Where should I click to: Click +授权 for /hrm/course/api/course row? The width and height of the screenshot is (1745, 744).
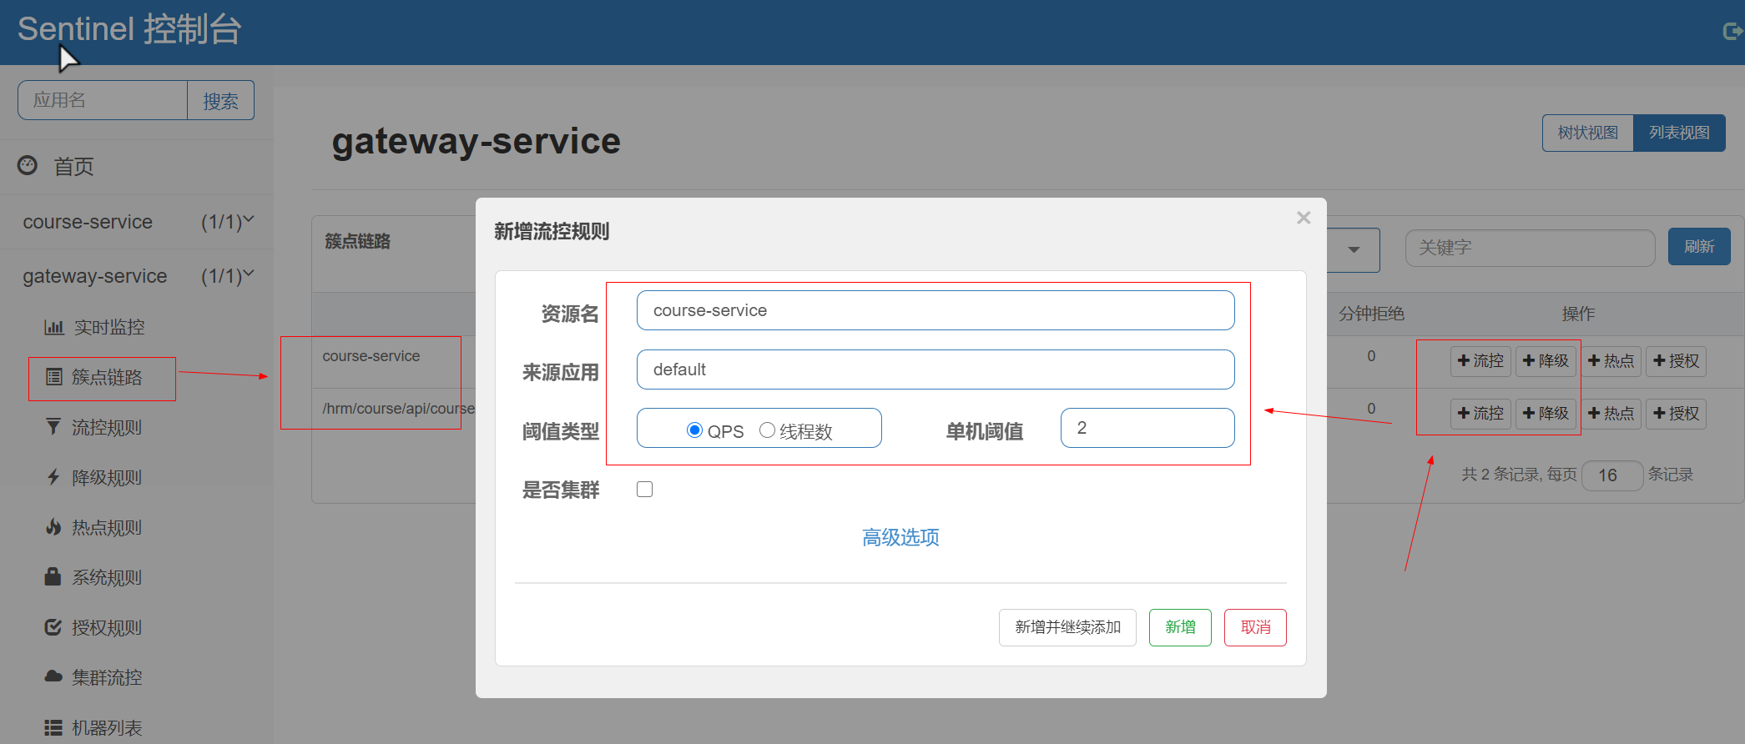click(1676, 414)
